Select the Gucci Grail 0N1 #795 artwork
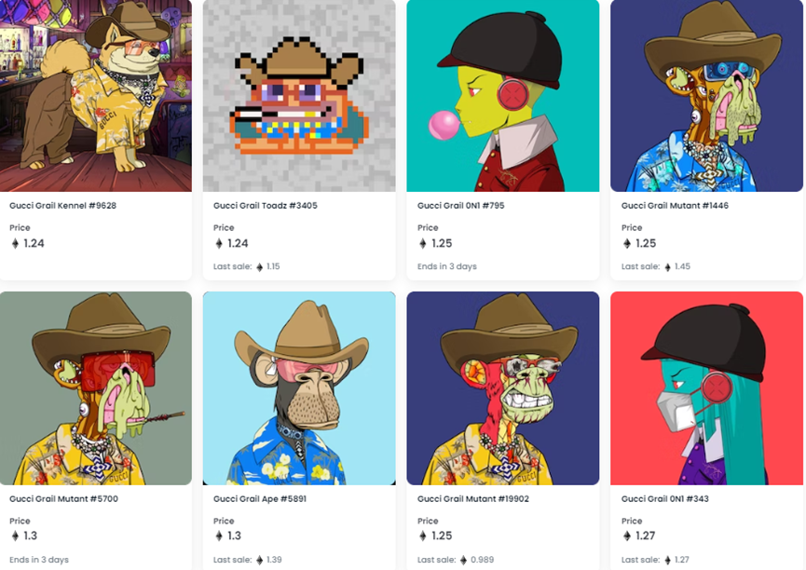This screenshot has width=806, height=570. click(503, 96)
